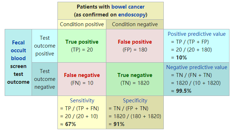Click the Sensitivity link
The height and width of the screenshot is (131, 232).
pyautogui.click(x=82, y=101)
